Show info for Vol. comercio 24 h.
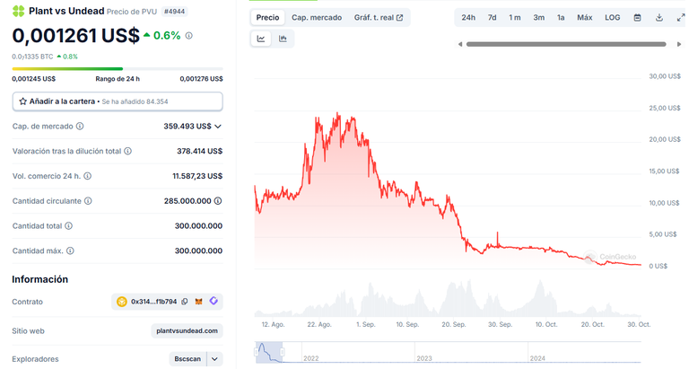 88,176
